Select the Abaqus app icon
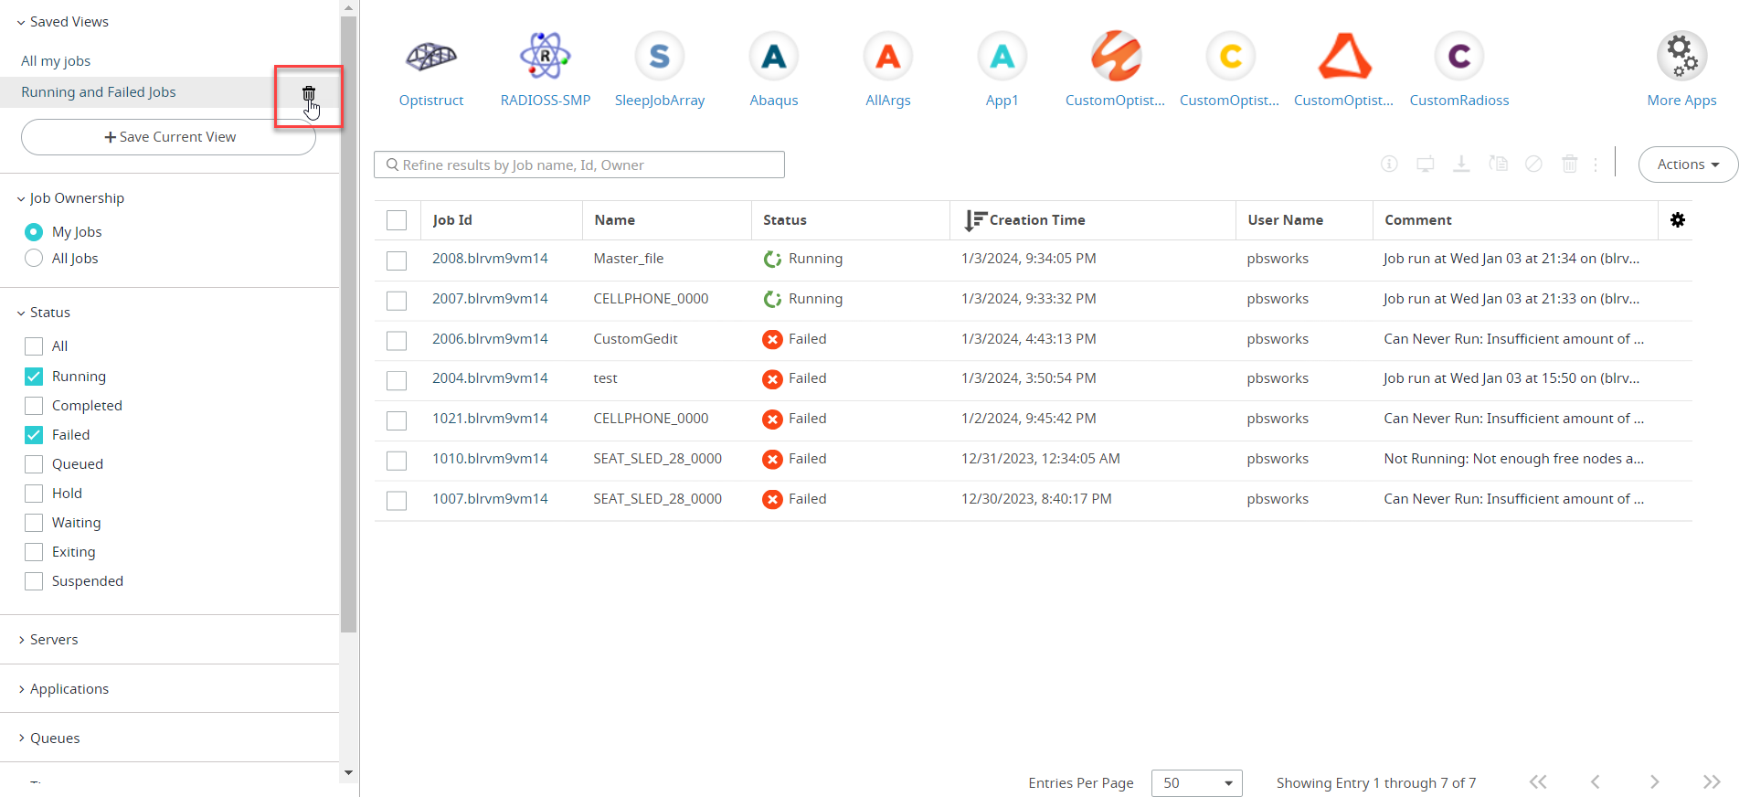Screen dimensions: 1750x797 pyautogui.click(x=773, y=58)
